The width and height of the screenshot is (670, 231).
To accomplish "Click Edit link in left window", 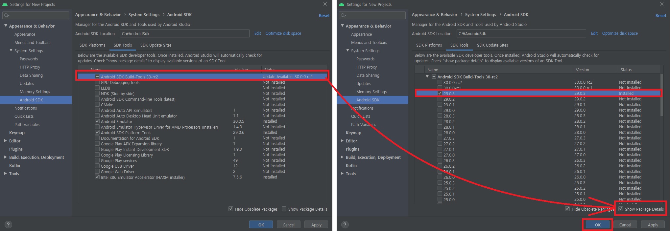I will (x=258, y=33).
